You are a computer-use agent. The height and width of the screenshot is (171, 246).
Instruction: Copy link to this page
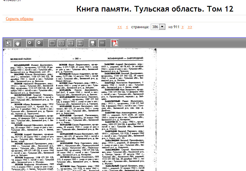coord(102,43)
